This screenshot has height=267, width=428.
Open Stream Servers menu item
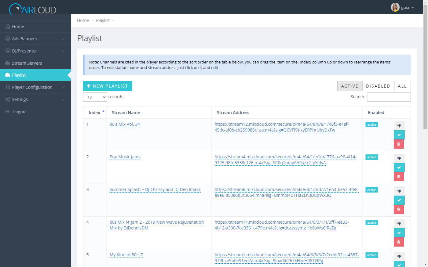coord(35,63)
